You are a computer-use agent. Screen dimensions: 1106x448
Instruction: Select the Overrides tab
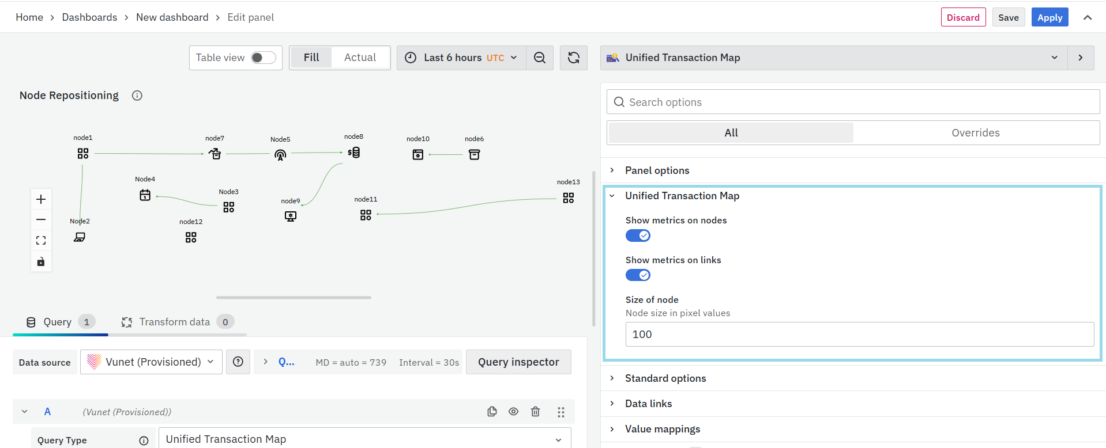point(975,133)
